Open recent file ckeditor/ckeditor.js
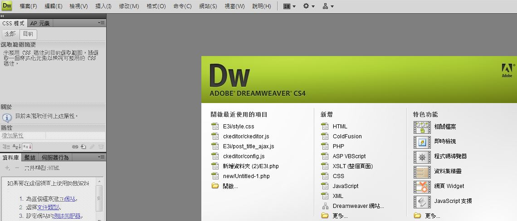This screenshot has height=221, width=517. [x=246, y=136]
